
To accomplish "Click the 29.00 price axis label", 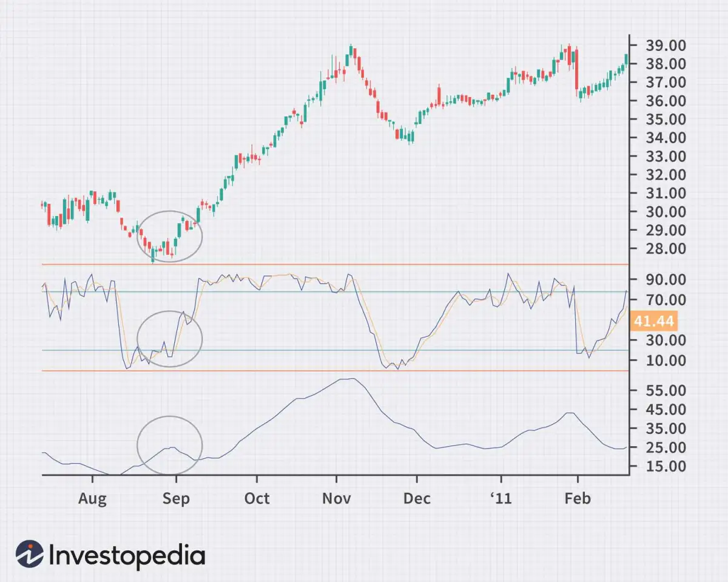I will point(666,231).
